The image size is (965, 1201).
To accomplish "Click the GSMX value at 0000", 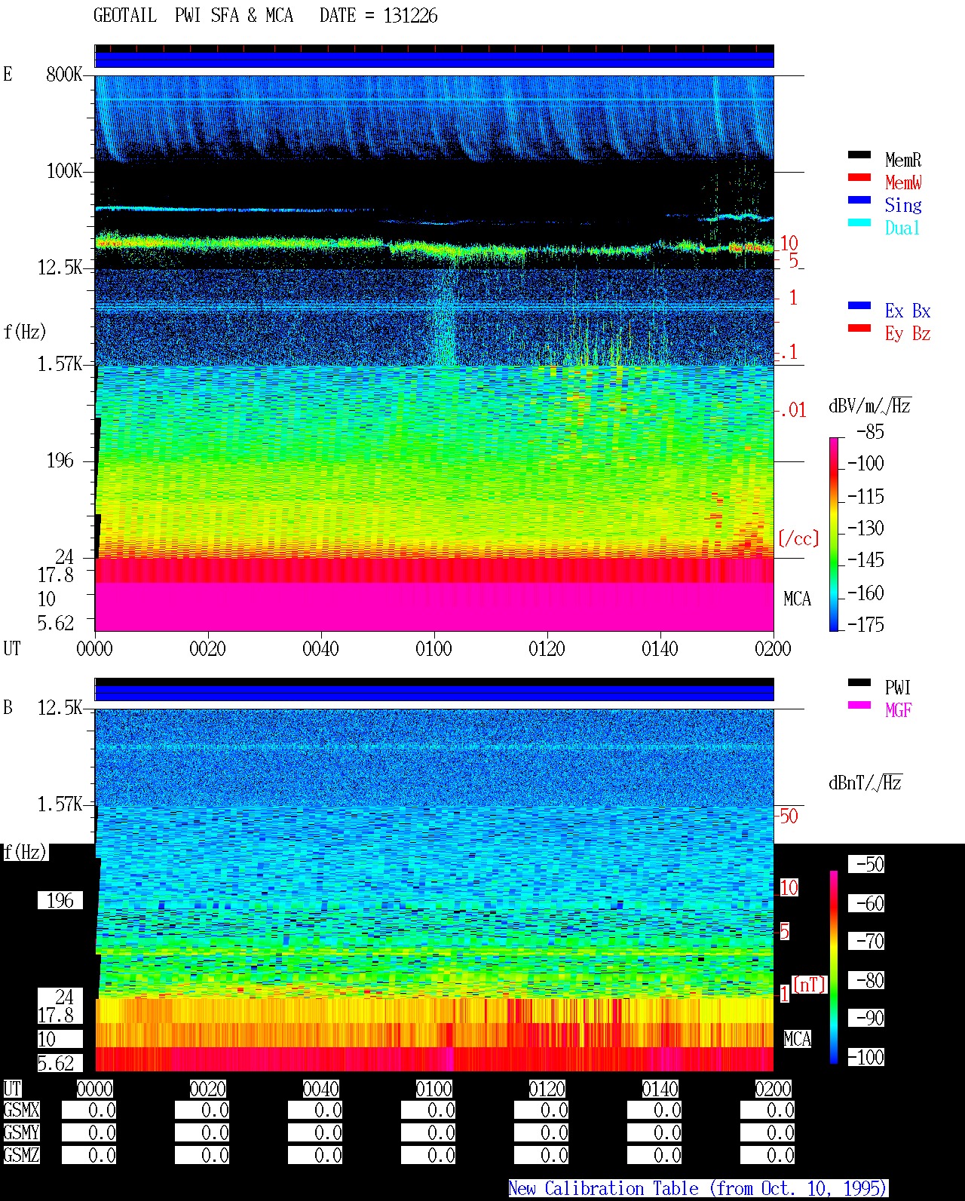I will coord(89,1111).
